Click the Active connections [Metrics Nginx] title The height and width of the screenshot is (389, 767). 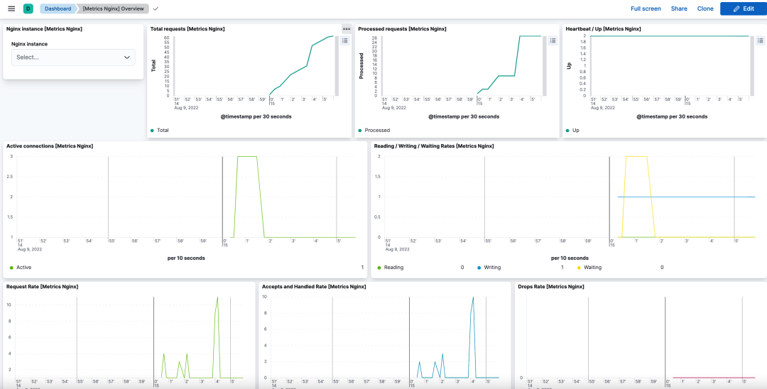[x=50, y=146]
